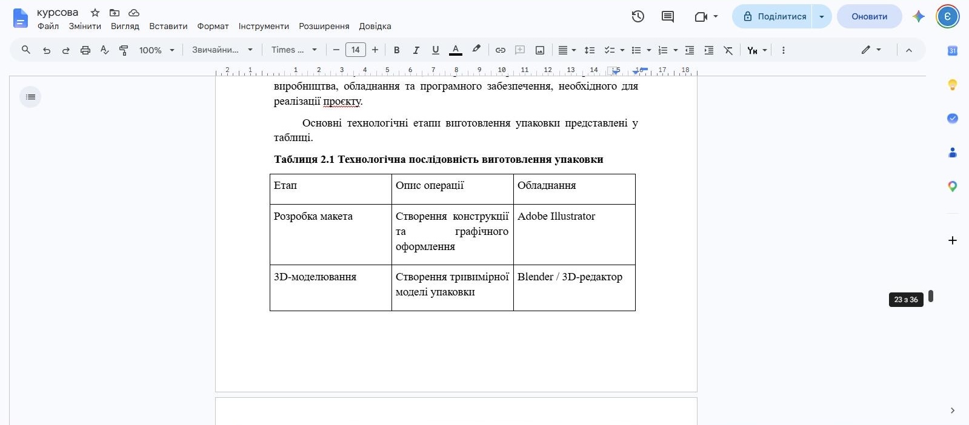Increase font size with plus
This screenshot has height=425, width=969.
(375, 50)
